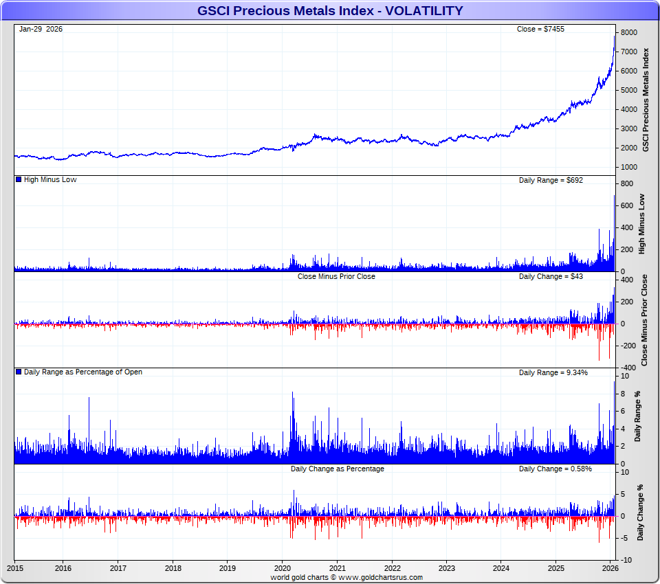The width and height of the screenshot is (660, 584).
Task: Click 'Daily Range as Percentage of Open' label
Action: pyautogui.click(x=83, y=372)
